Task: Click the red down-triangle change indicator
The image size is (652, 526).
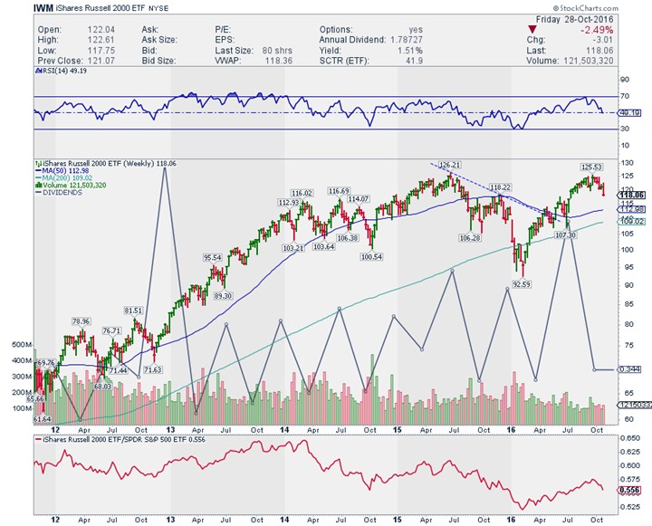Action: pyautogui.click(x=532, y=30)
